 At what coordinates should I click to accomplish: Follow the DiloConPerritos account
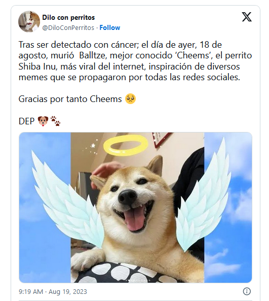[x=110, y=27]
